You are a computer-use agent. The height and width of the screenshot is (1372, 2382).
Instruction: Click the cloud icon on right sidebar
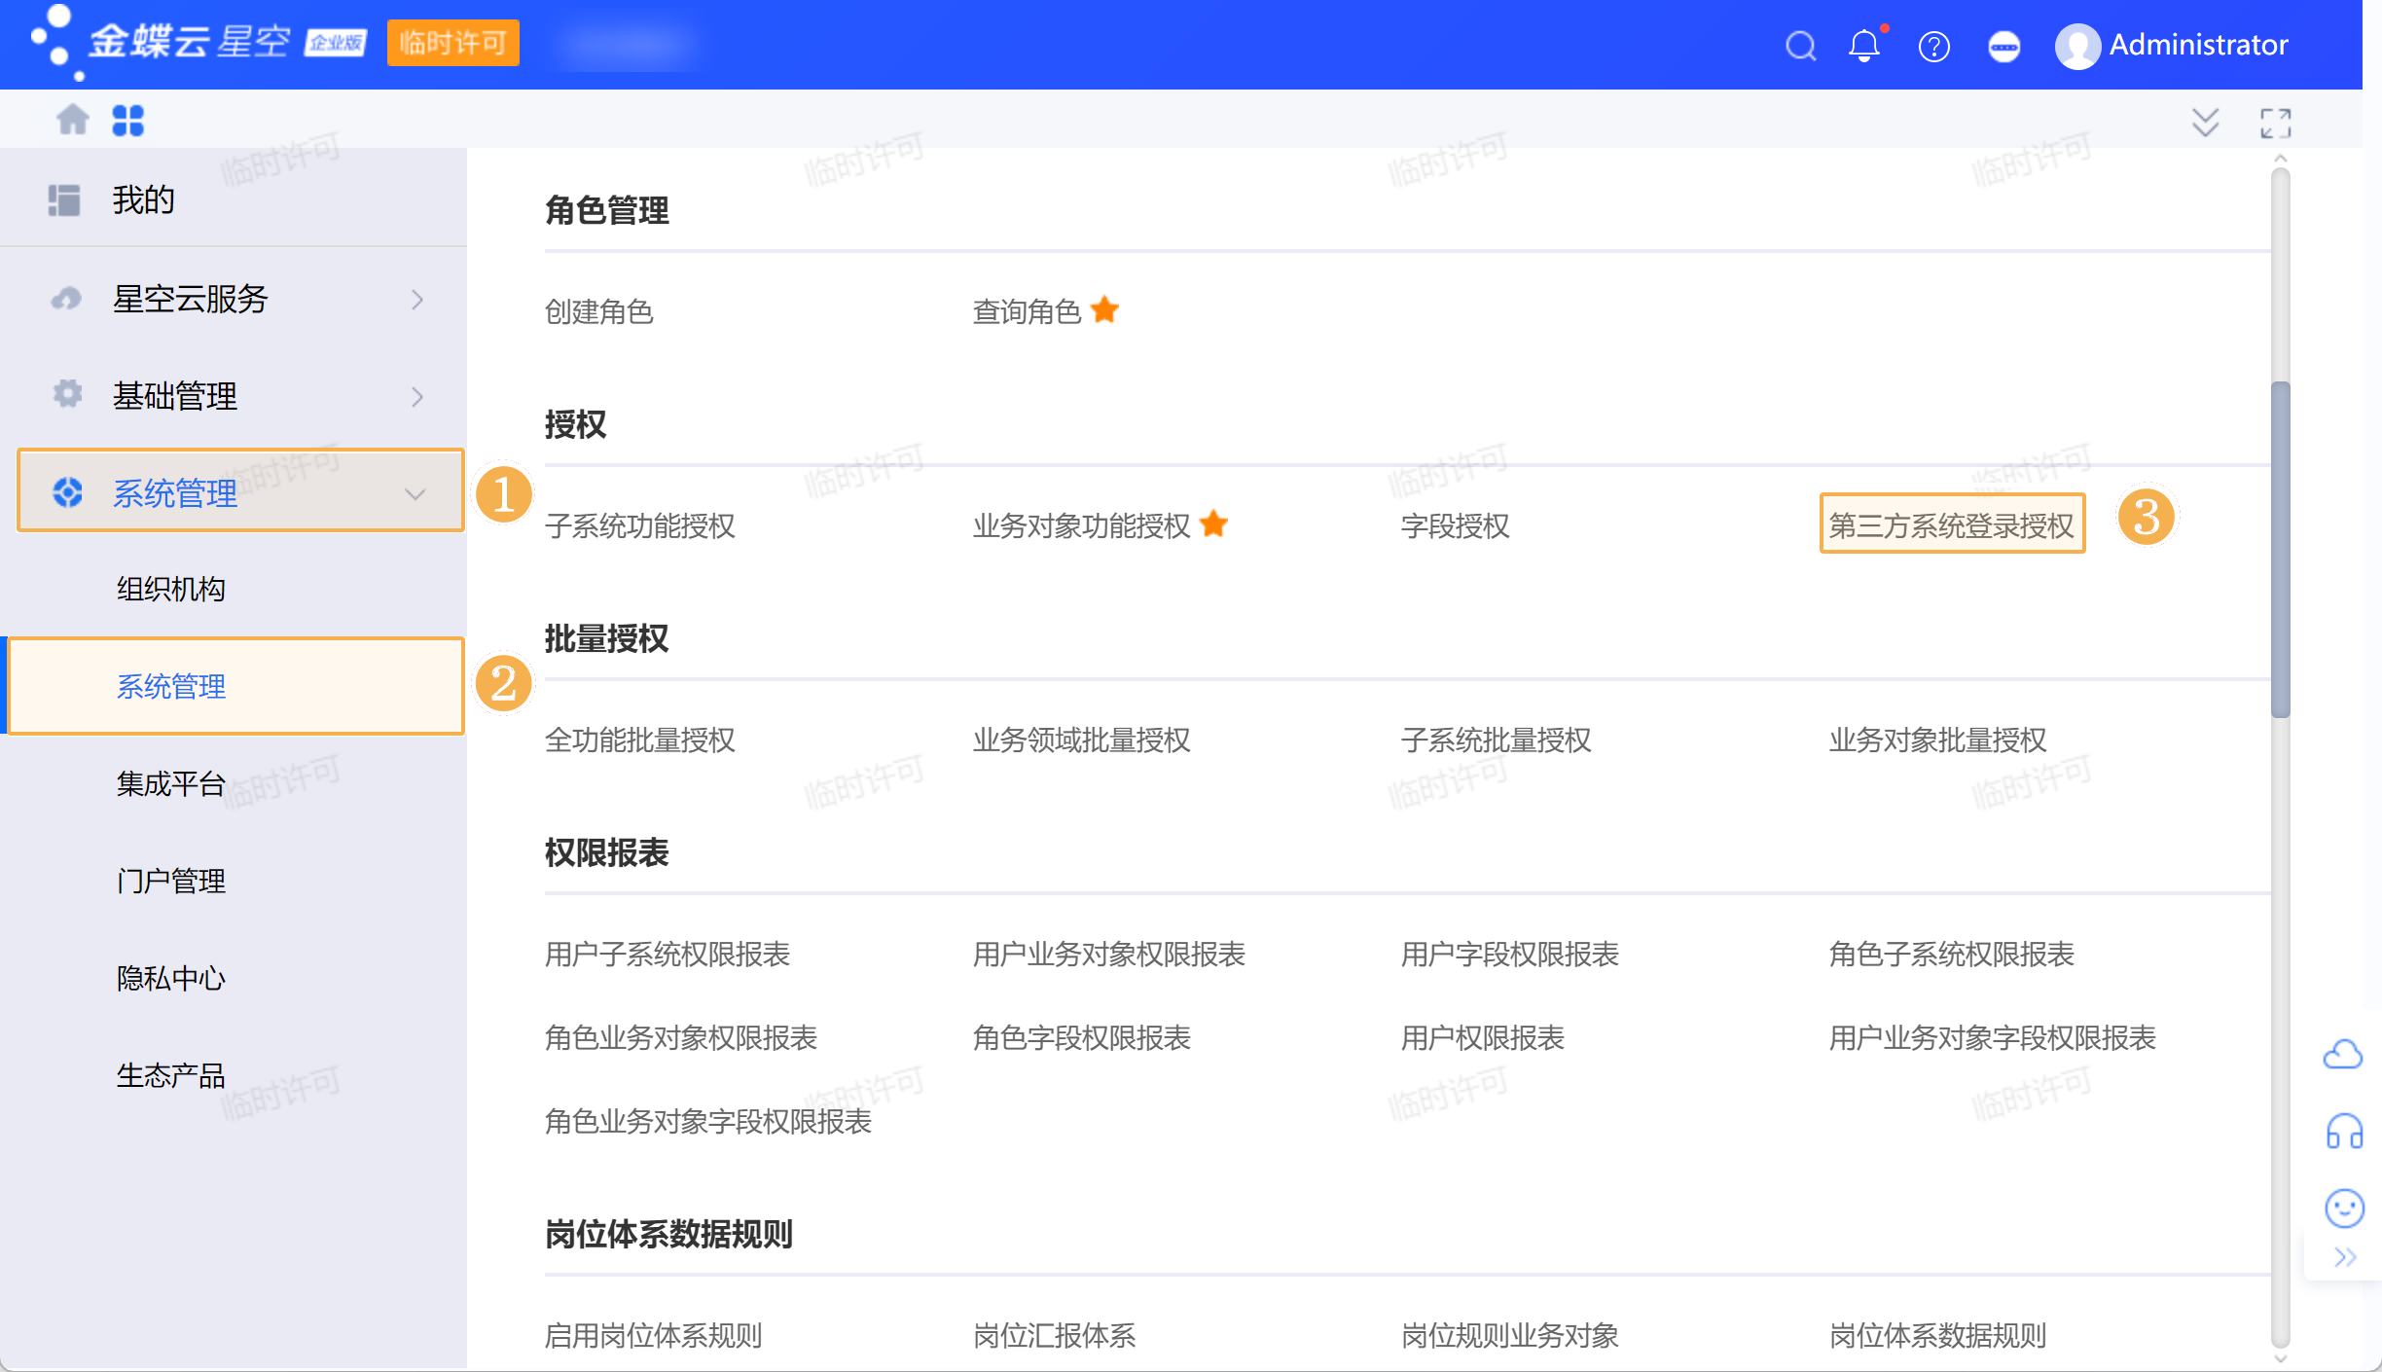click(x=2342, y=1054)
